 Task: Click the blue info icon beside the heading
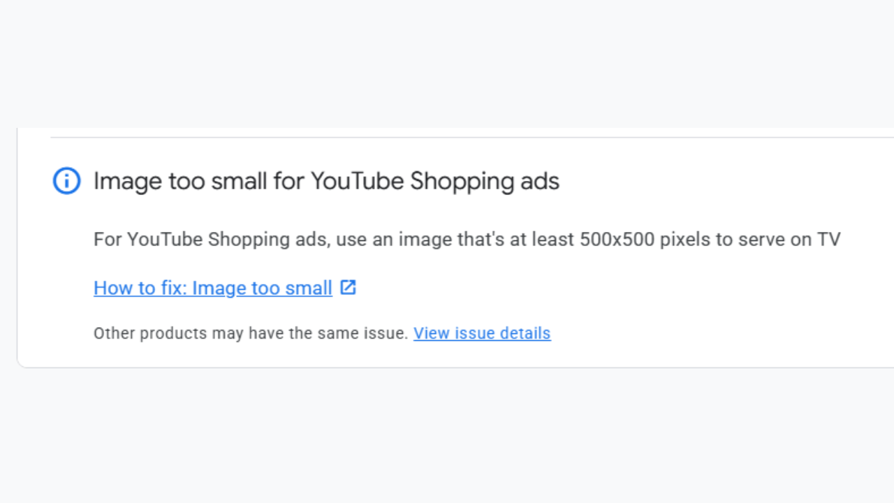(x=66, y=181)
